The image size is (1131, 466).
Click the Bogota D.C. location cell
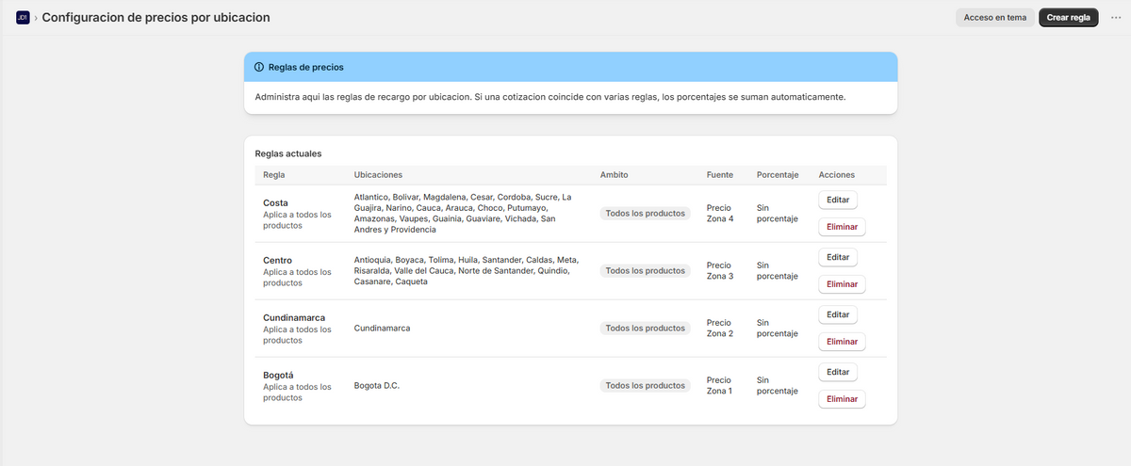377,386
